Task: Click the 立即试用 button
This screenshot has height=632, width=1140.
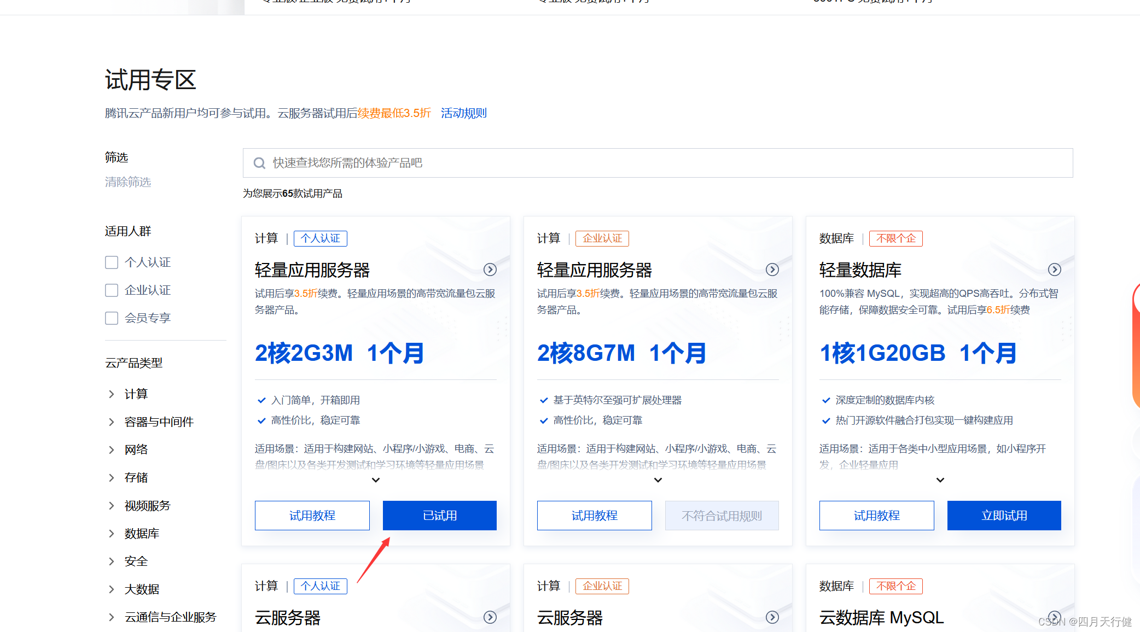Action: click(x=1004, y=516)
